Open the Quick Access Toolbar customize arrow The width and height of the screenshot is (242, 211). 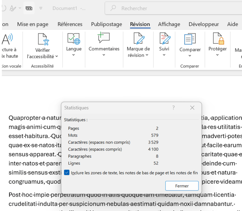pos(41,8)
